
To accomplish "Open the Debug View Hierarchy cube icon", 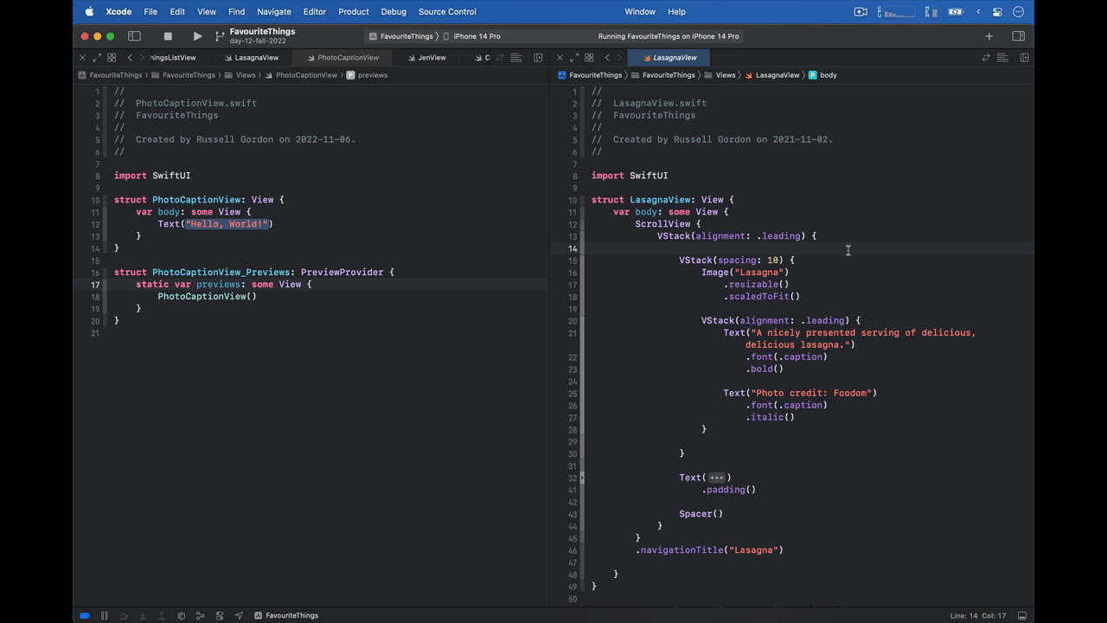I will click(x=181, y=615).
